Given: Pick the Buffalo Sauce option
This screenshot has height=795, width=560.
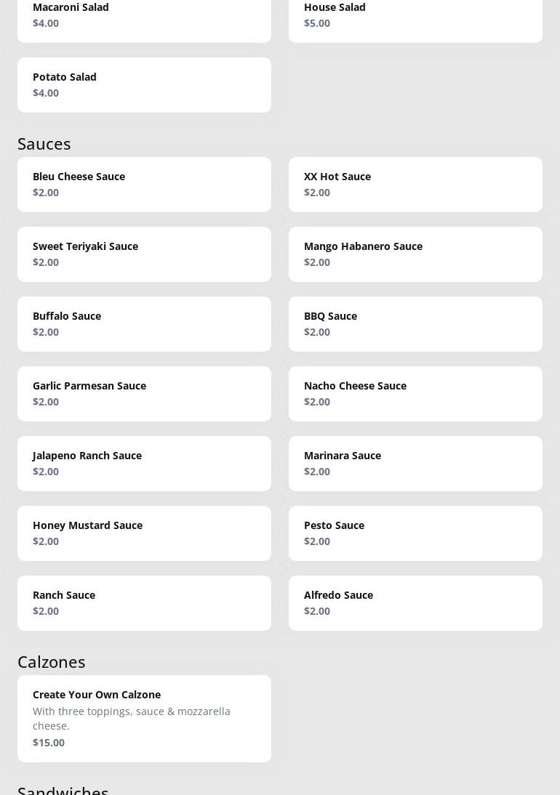Looking at the screenshot, I should point(144,324).
